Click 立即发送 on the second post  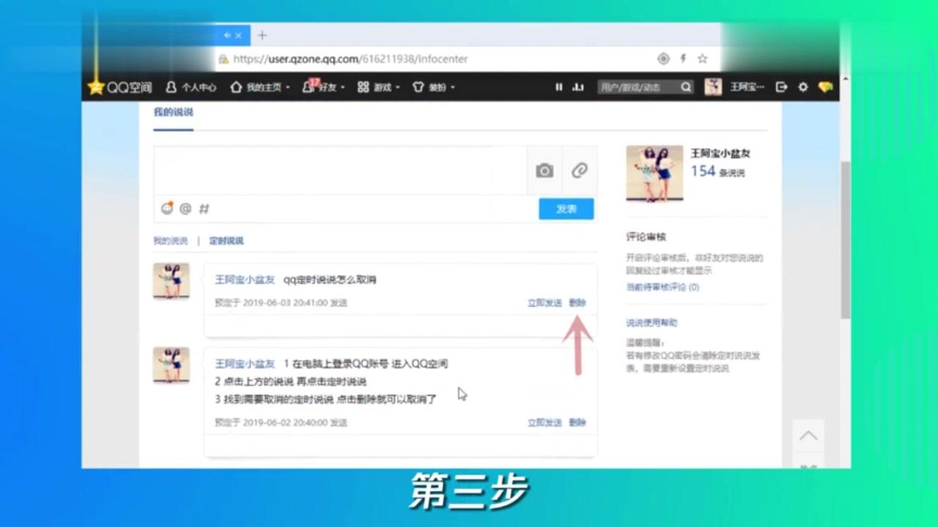click(544, 422)
